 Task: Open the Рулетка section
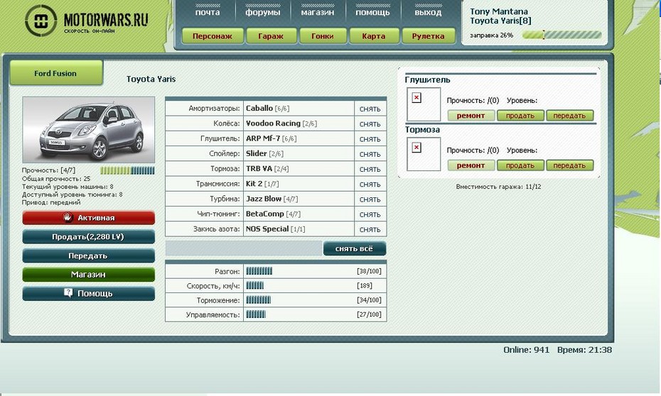(429, 36)
